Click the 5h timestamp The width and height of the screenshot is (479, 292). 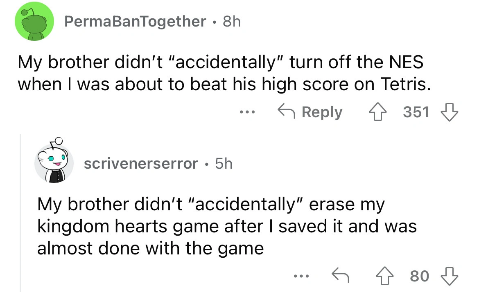[x=223, y=164]
